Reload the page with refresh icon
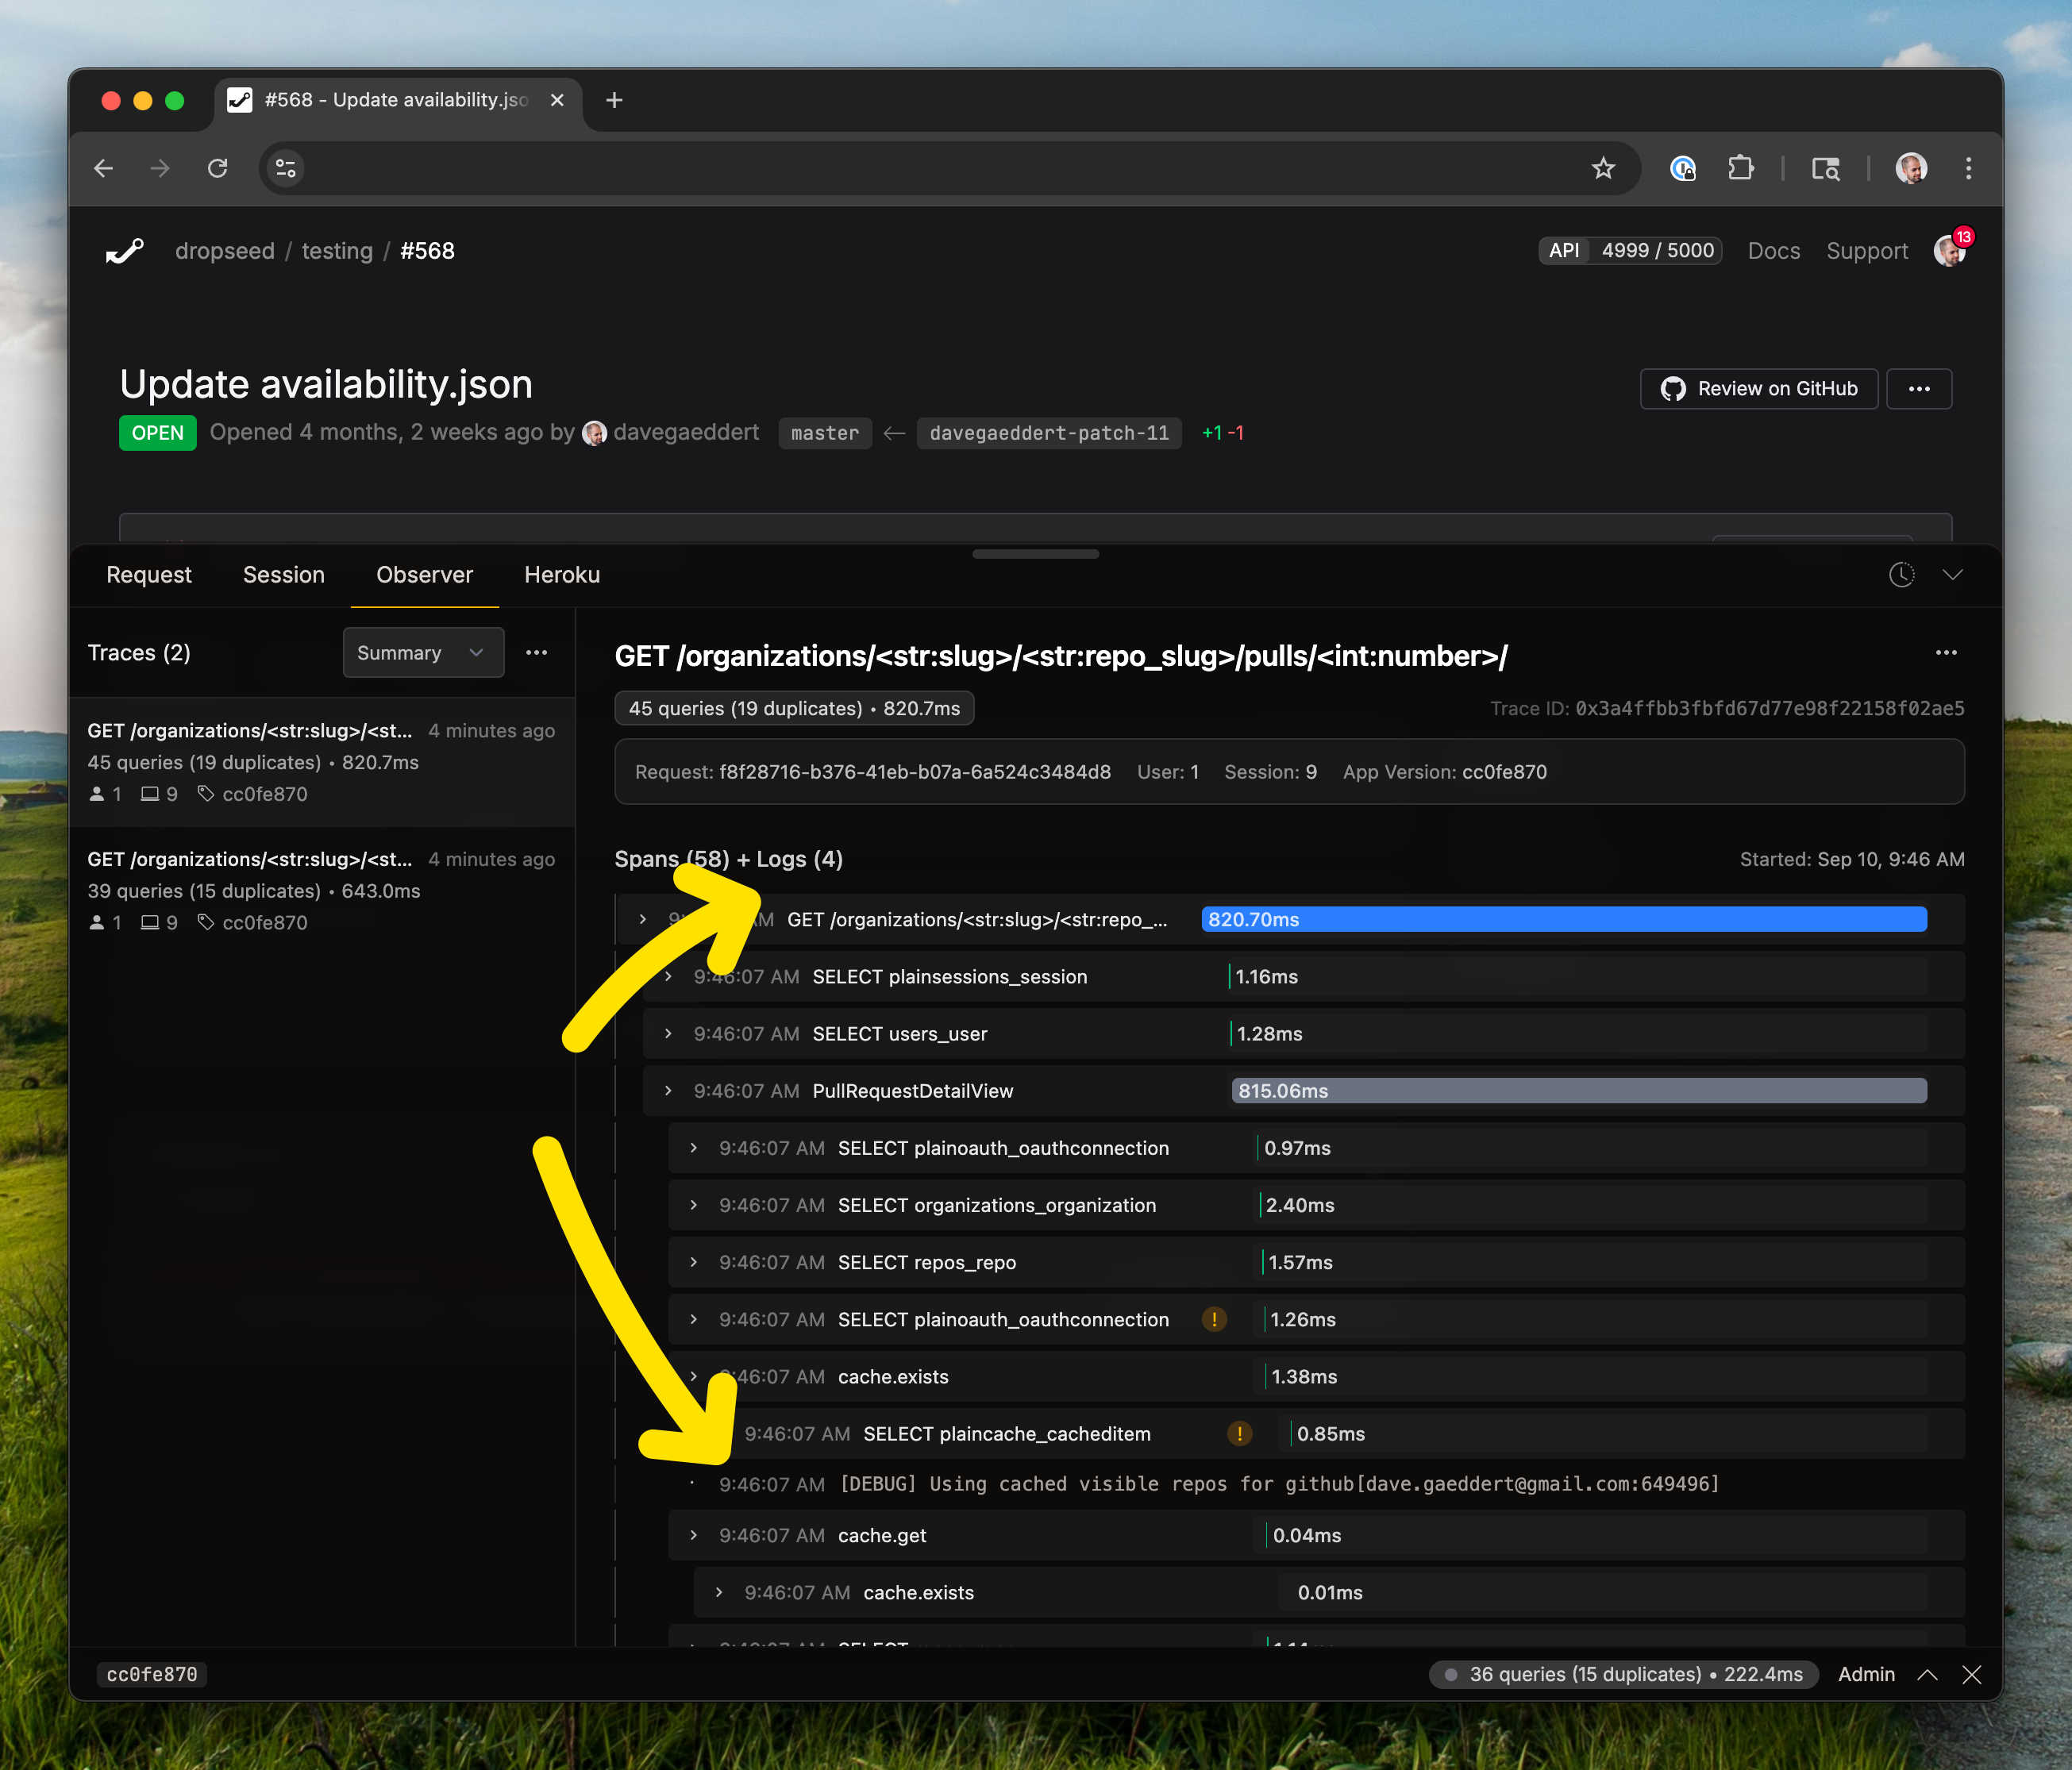Viewport: 2072px width, 1770px height. click(x=217, y=168)
